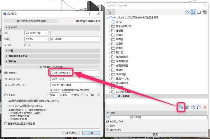The image size is (210, 139).
Task: Close the ビュー設定 dialog
Action: coord(99,14)
